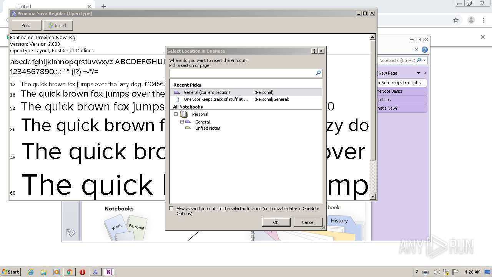Switch to font viewer taskbar icon
This screenshot has width=492, height=277.
95,272
